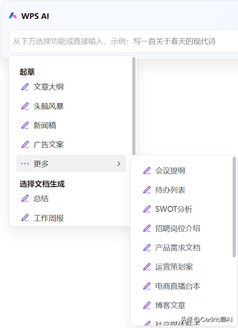Focus the WPS AI prompt input field
238x328 pixels.
tap(123, 41)
